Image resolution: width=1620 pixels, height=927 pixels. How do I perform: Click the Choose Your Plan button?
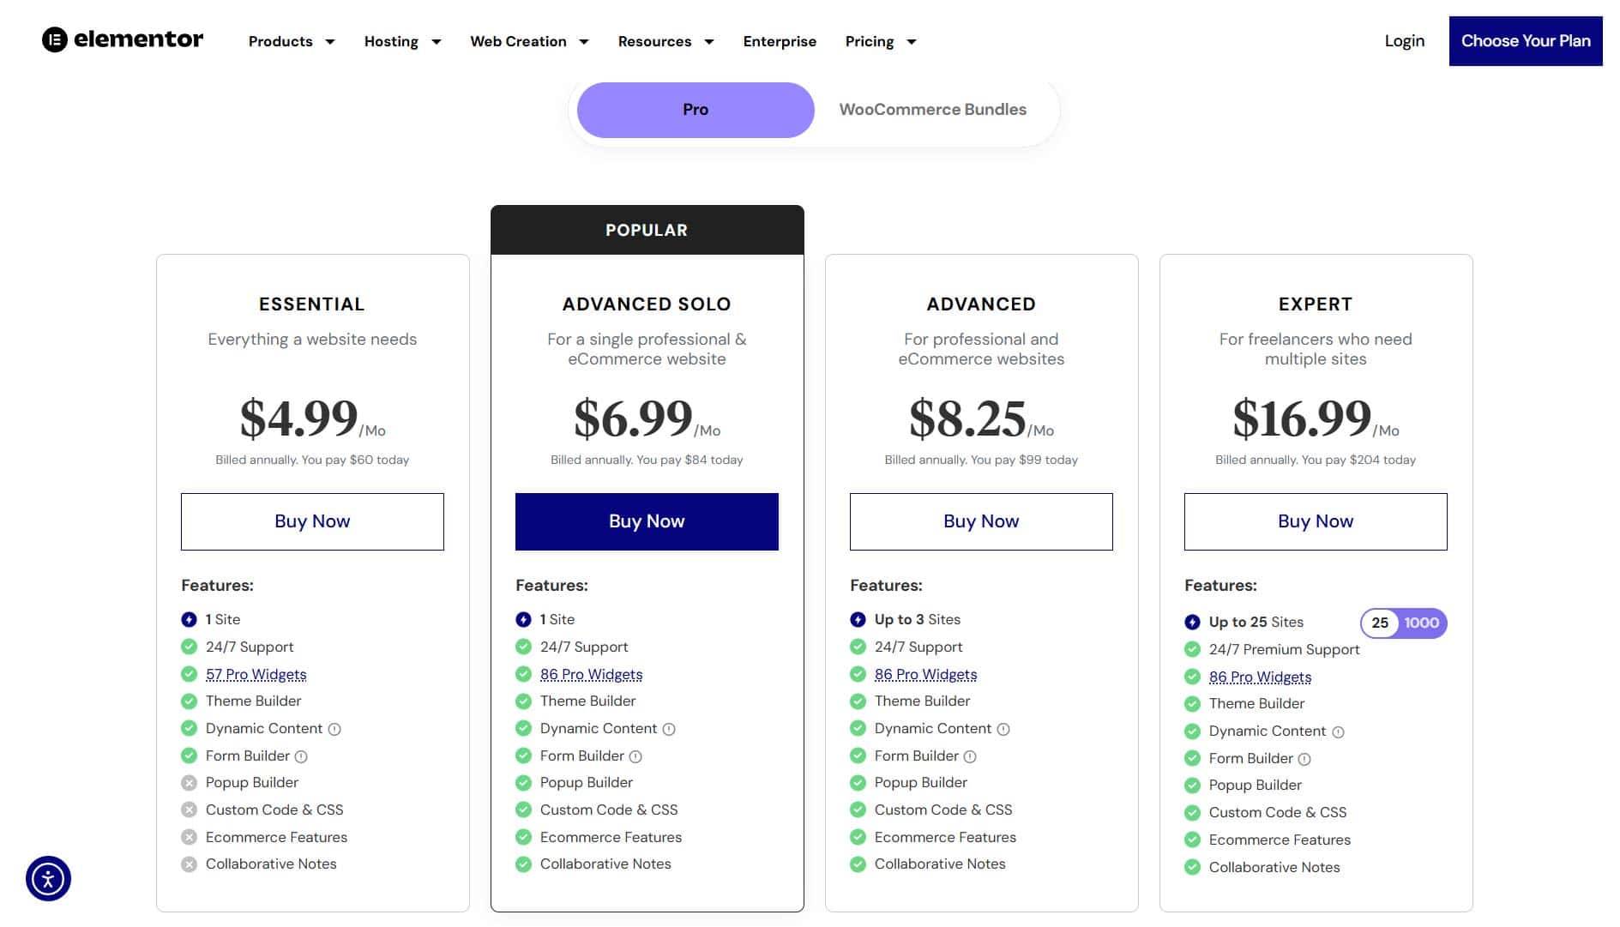click(x=1526, y=41)
